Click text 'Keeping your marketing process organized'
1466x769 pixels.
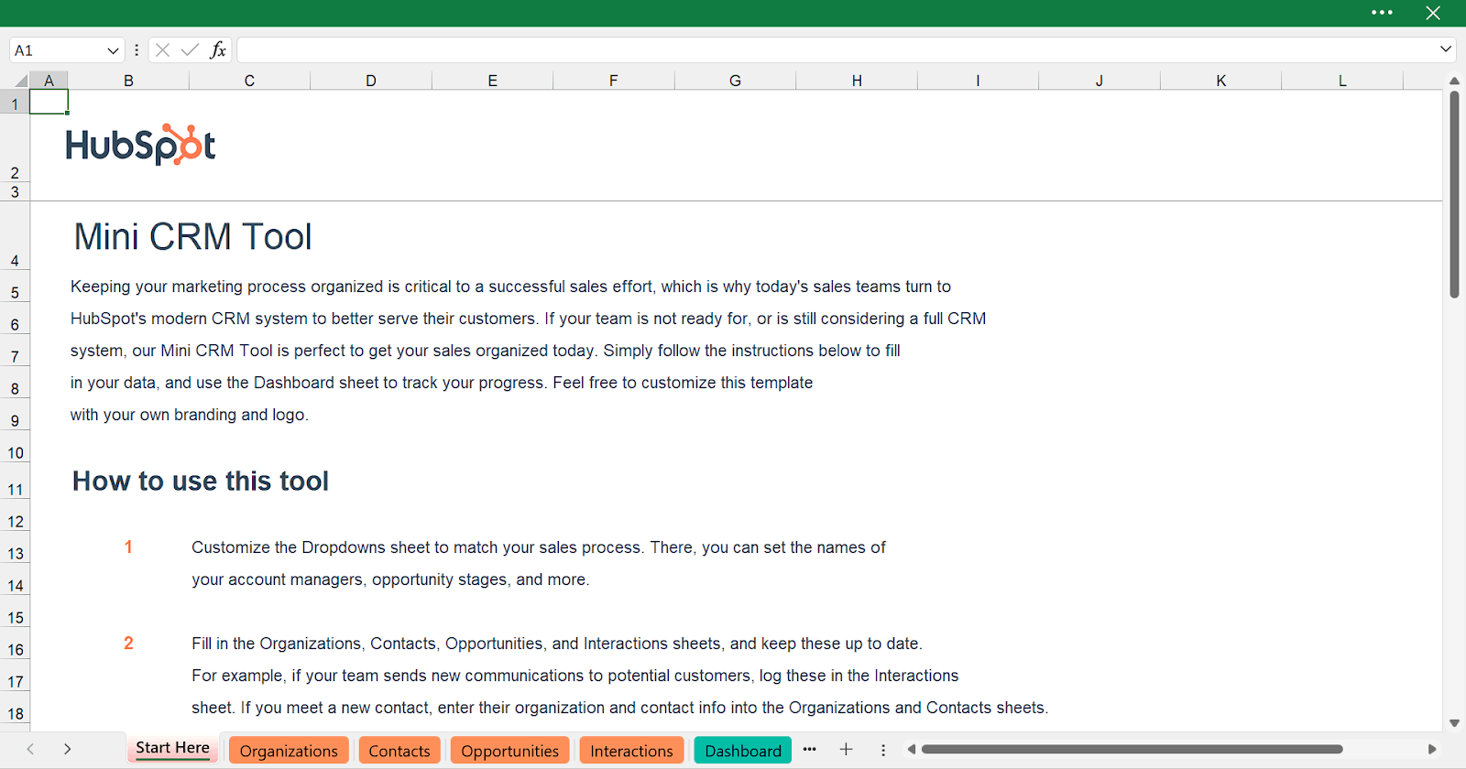pos(227,287)
